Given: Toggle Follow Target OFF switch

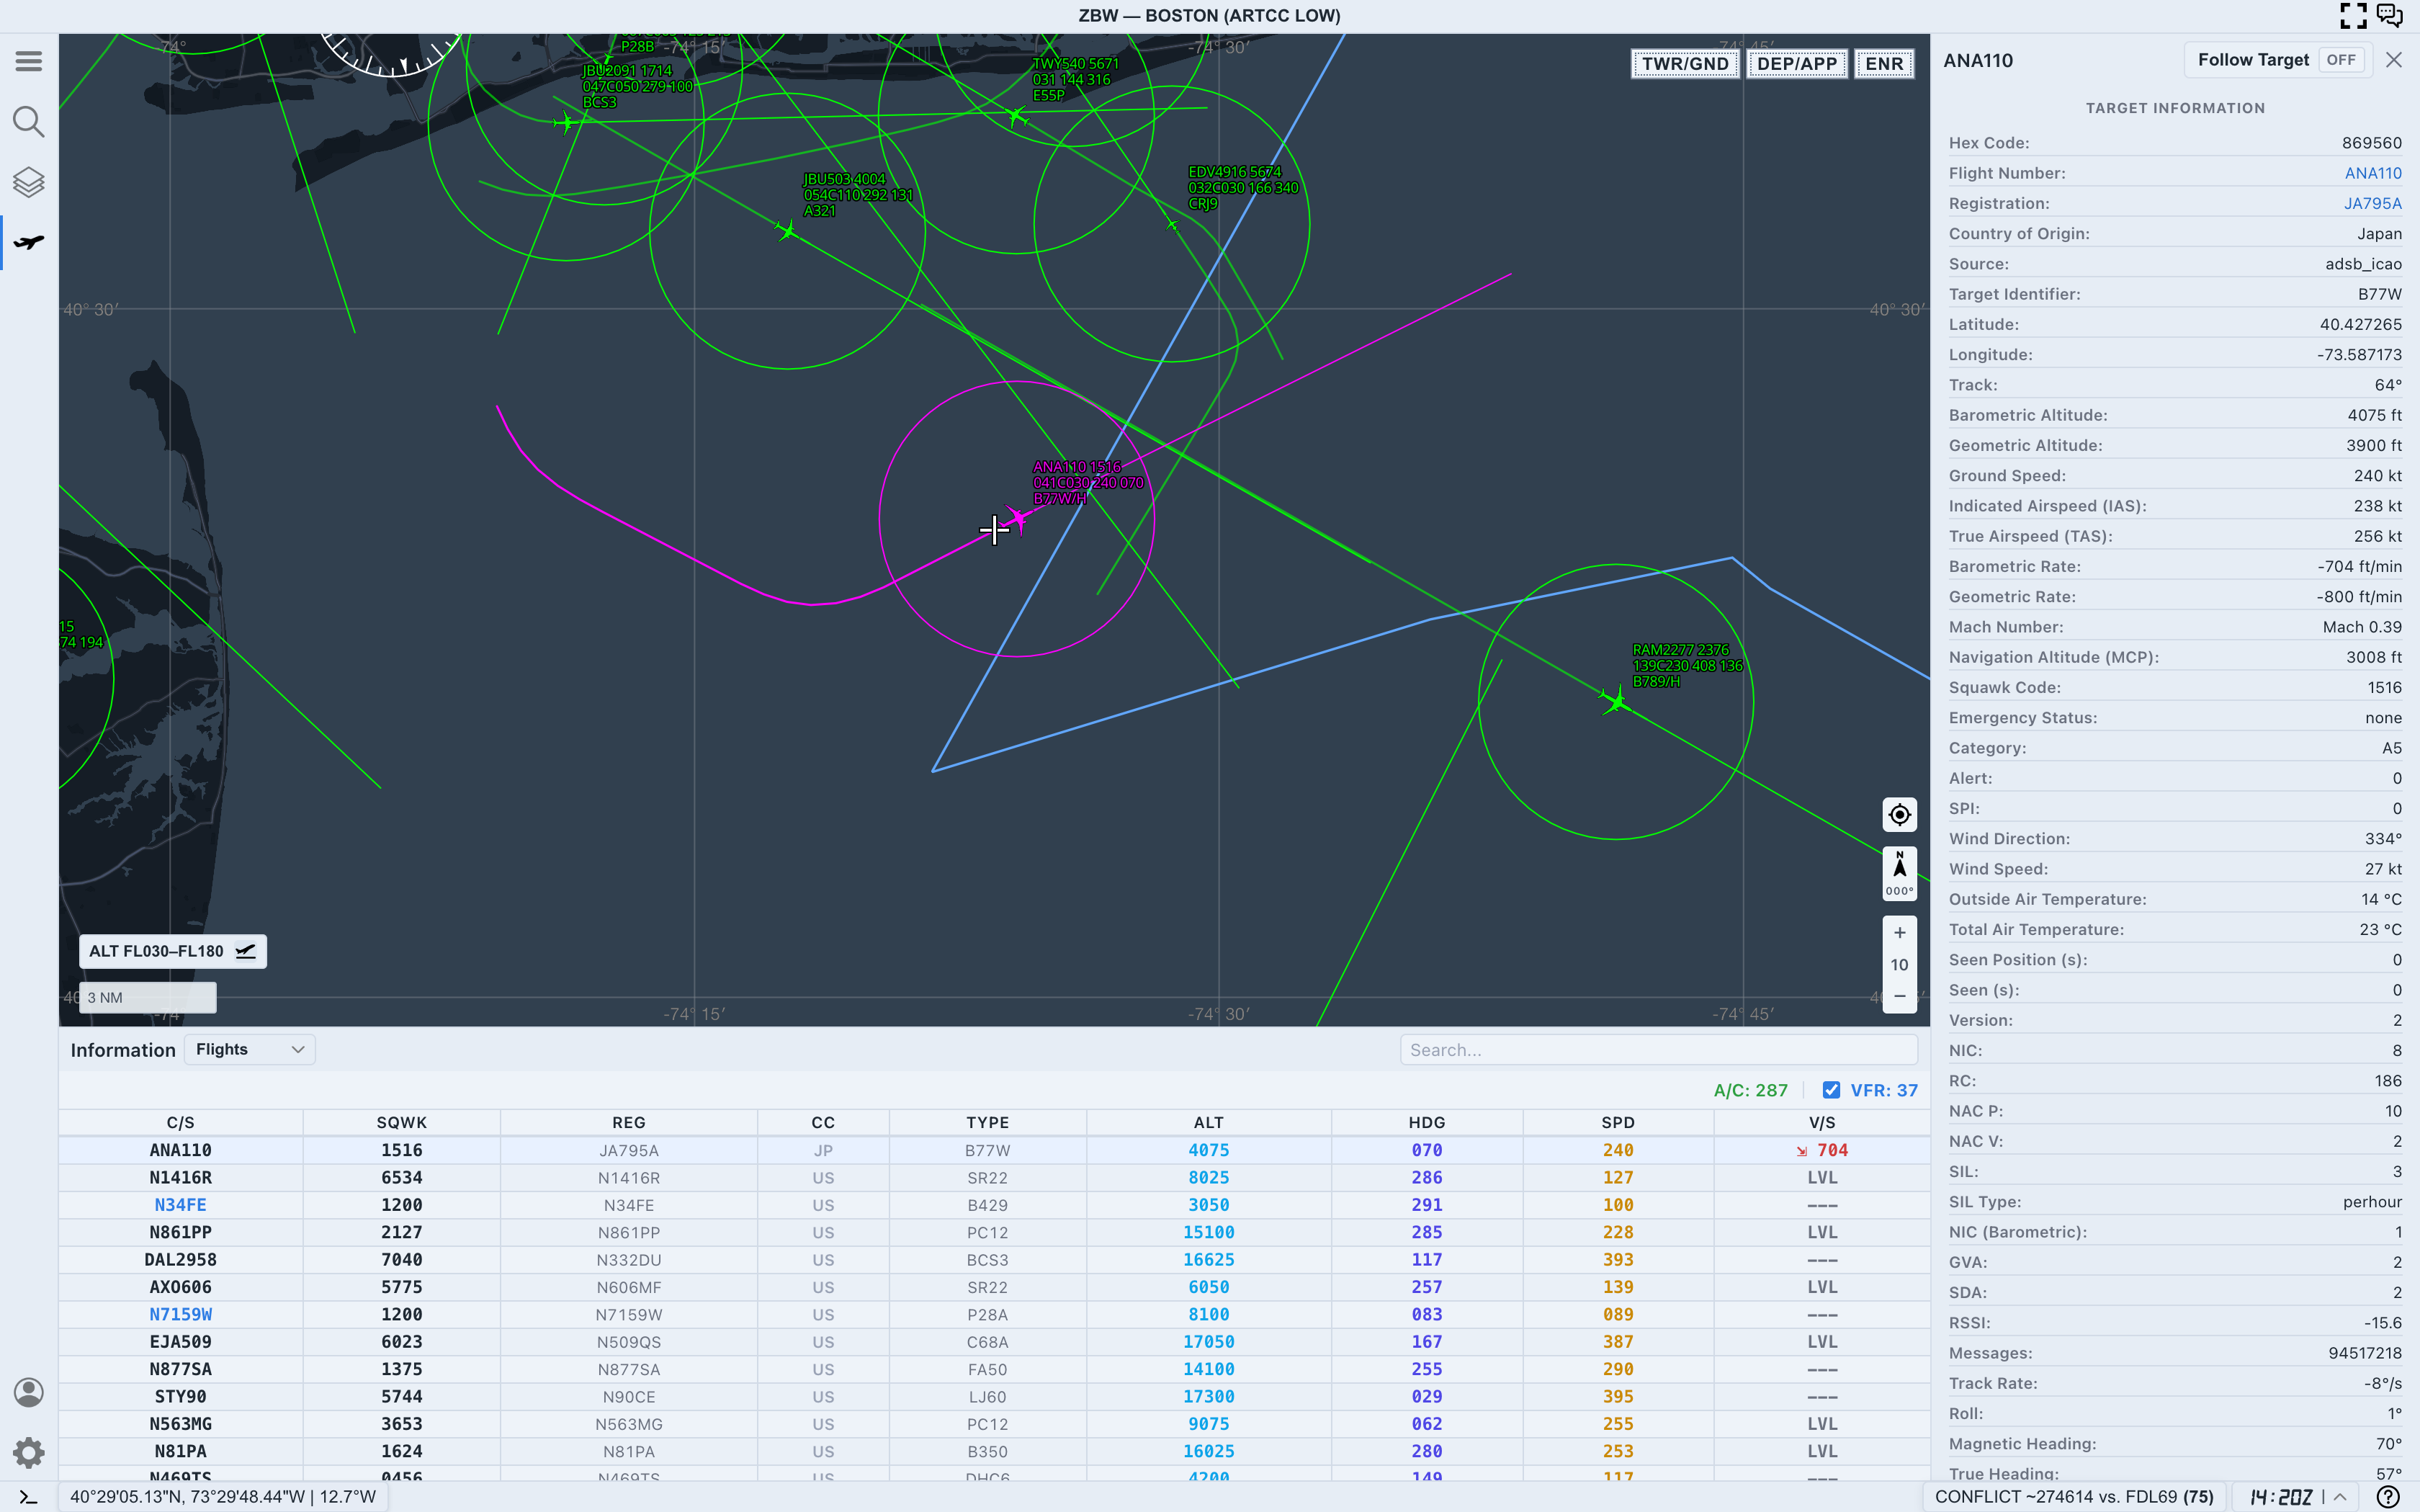Looking at the screenshot, I should 2340,60.
